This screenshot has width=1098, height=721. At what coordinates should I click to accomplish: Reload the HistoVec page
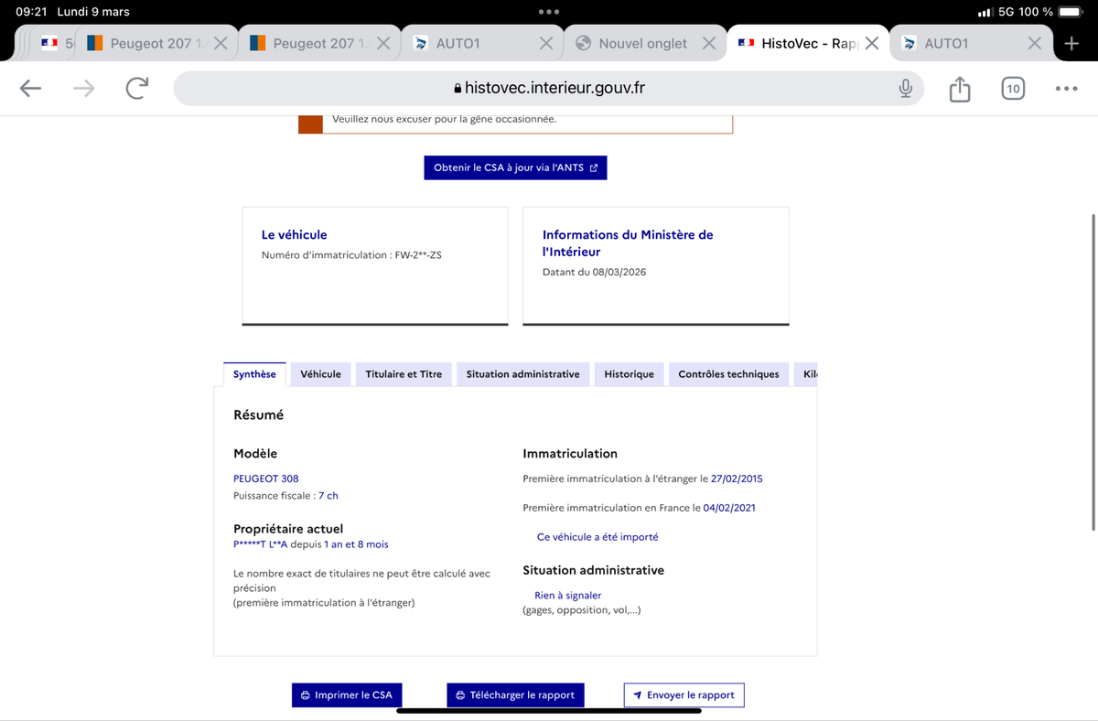136,88
